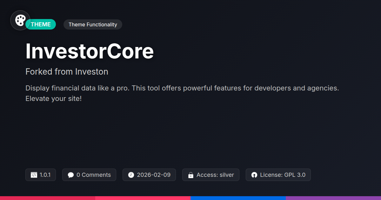Click the clock date icon
This screenshot has height=200, width=381.
tap(131, 175)
